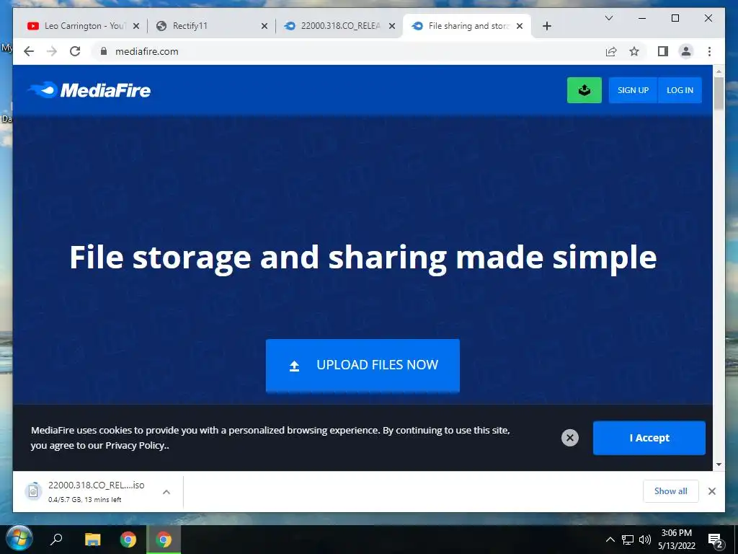Click UPLOAD FILES NOW button
The image size is (738, 554).
(x=363, y=365)
